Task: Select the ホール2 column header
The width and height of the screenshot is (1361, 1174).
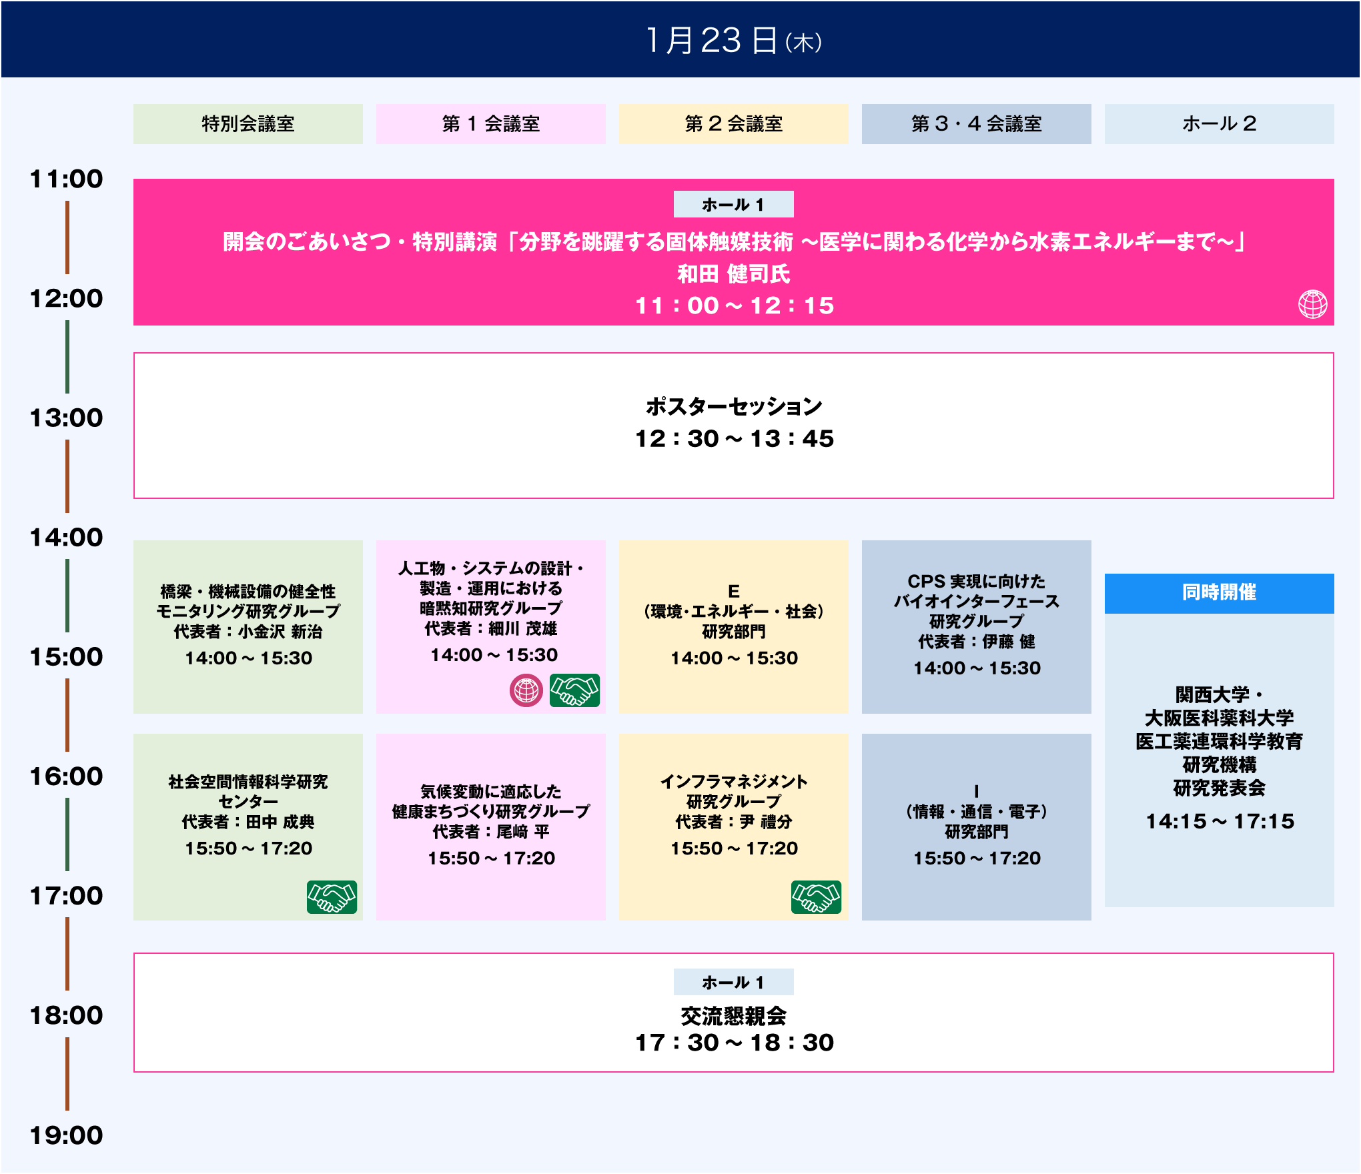Action: pyautogui.click(x=1218, y=123)
